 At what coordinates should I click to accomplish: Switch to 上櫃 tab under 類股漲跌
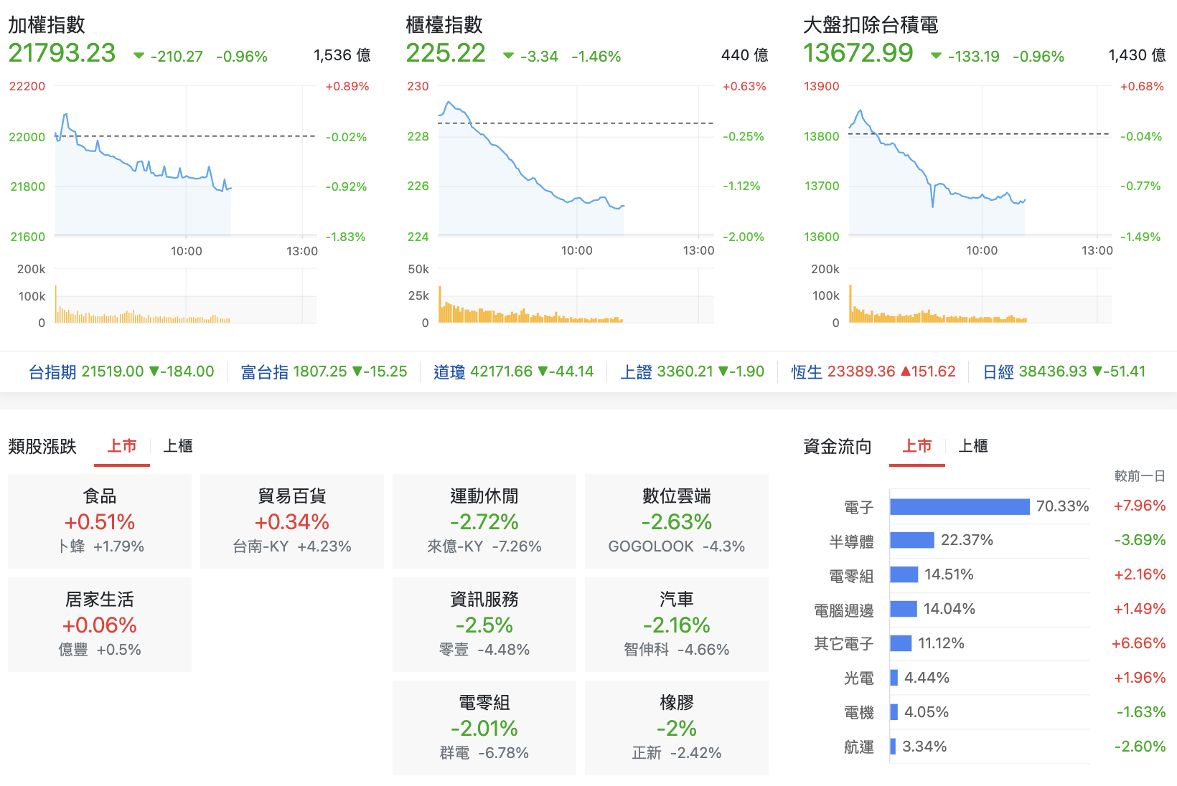[178, 446]
